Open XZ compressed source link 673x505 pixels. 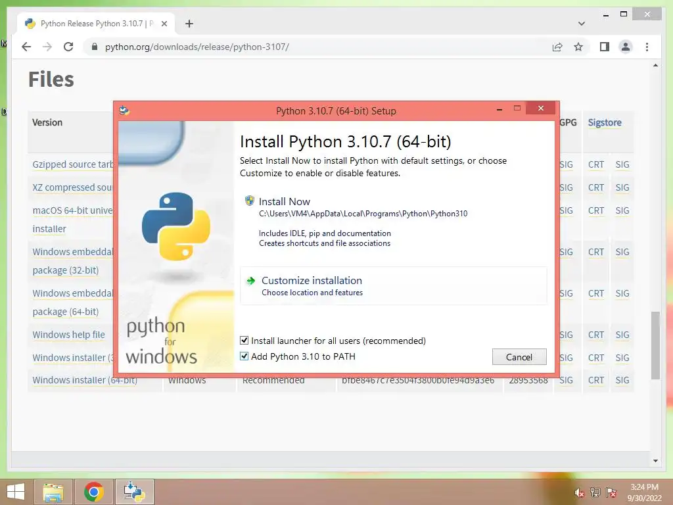[x=72, y=187]
